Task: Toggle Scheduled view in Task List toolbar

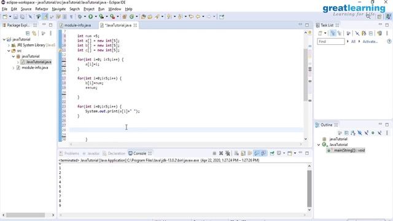Action: (340, 33)
